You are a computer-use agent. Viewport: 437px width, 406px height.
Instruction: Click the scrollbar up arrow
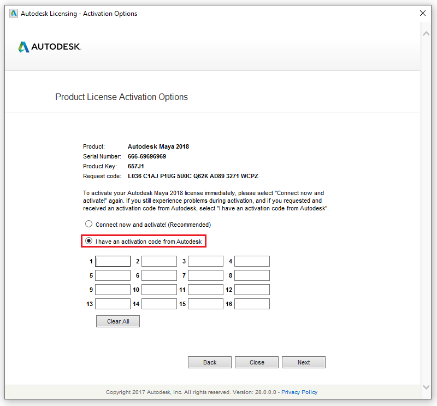click(427, 33)
